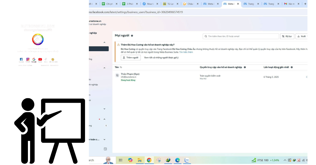Open Zalo from the taskbar
This screenshot has height=165, width=316.
click(187, 160)
